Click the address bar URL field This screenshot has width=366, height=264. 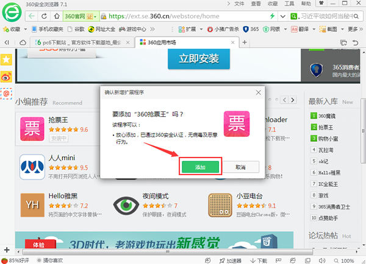coord(183,15)
